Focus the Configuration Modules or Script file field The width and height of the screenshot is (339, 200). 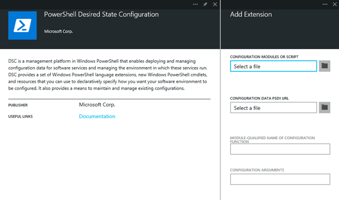273,66
